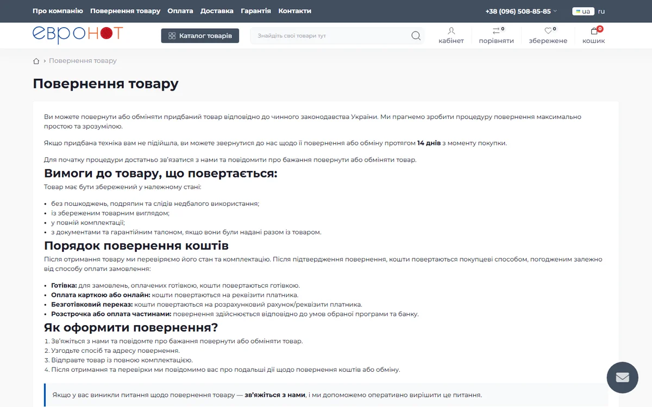The width and height of the screenshot is (652, 407).
Task: Open the кошик shopping cart icon
Action: tap(593, 36)
